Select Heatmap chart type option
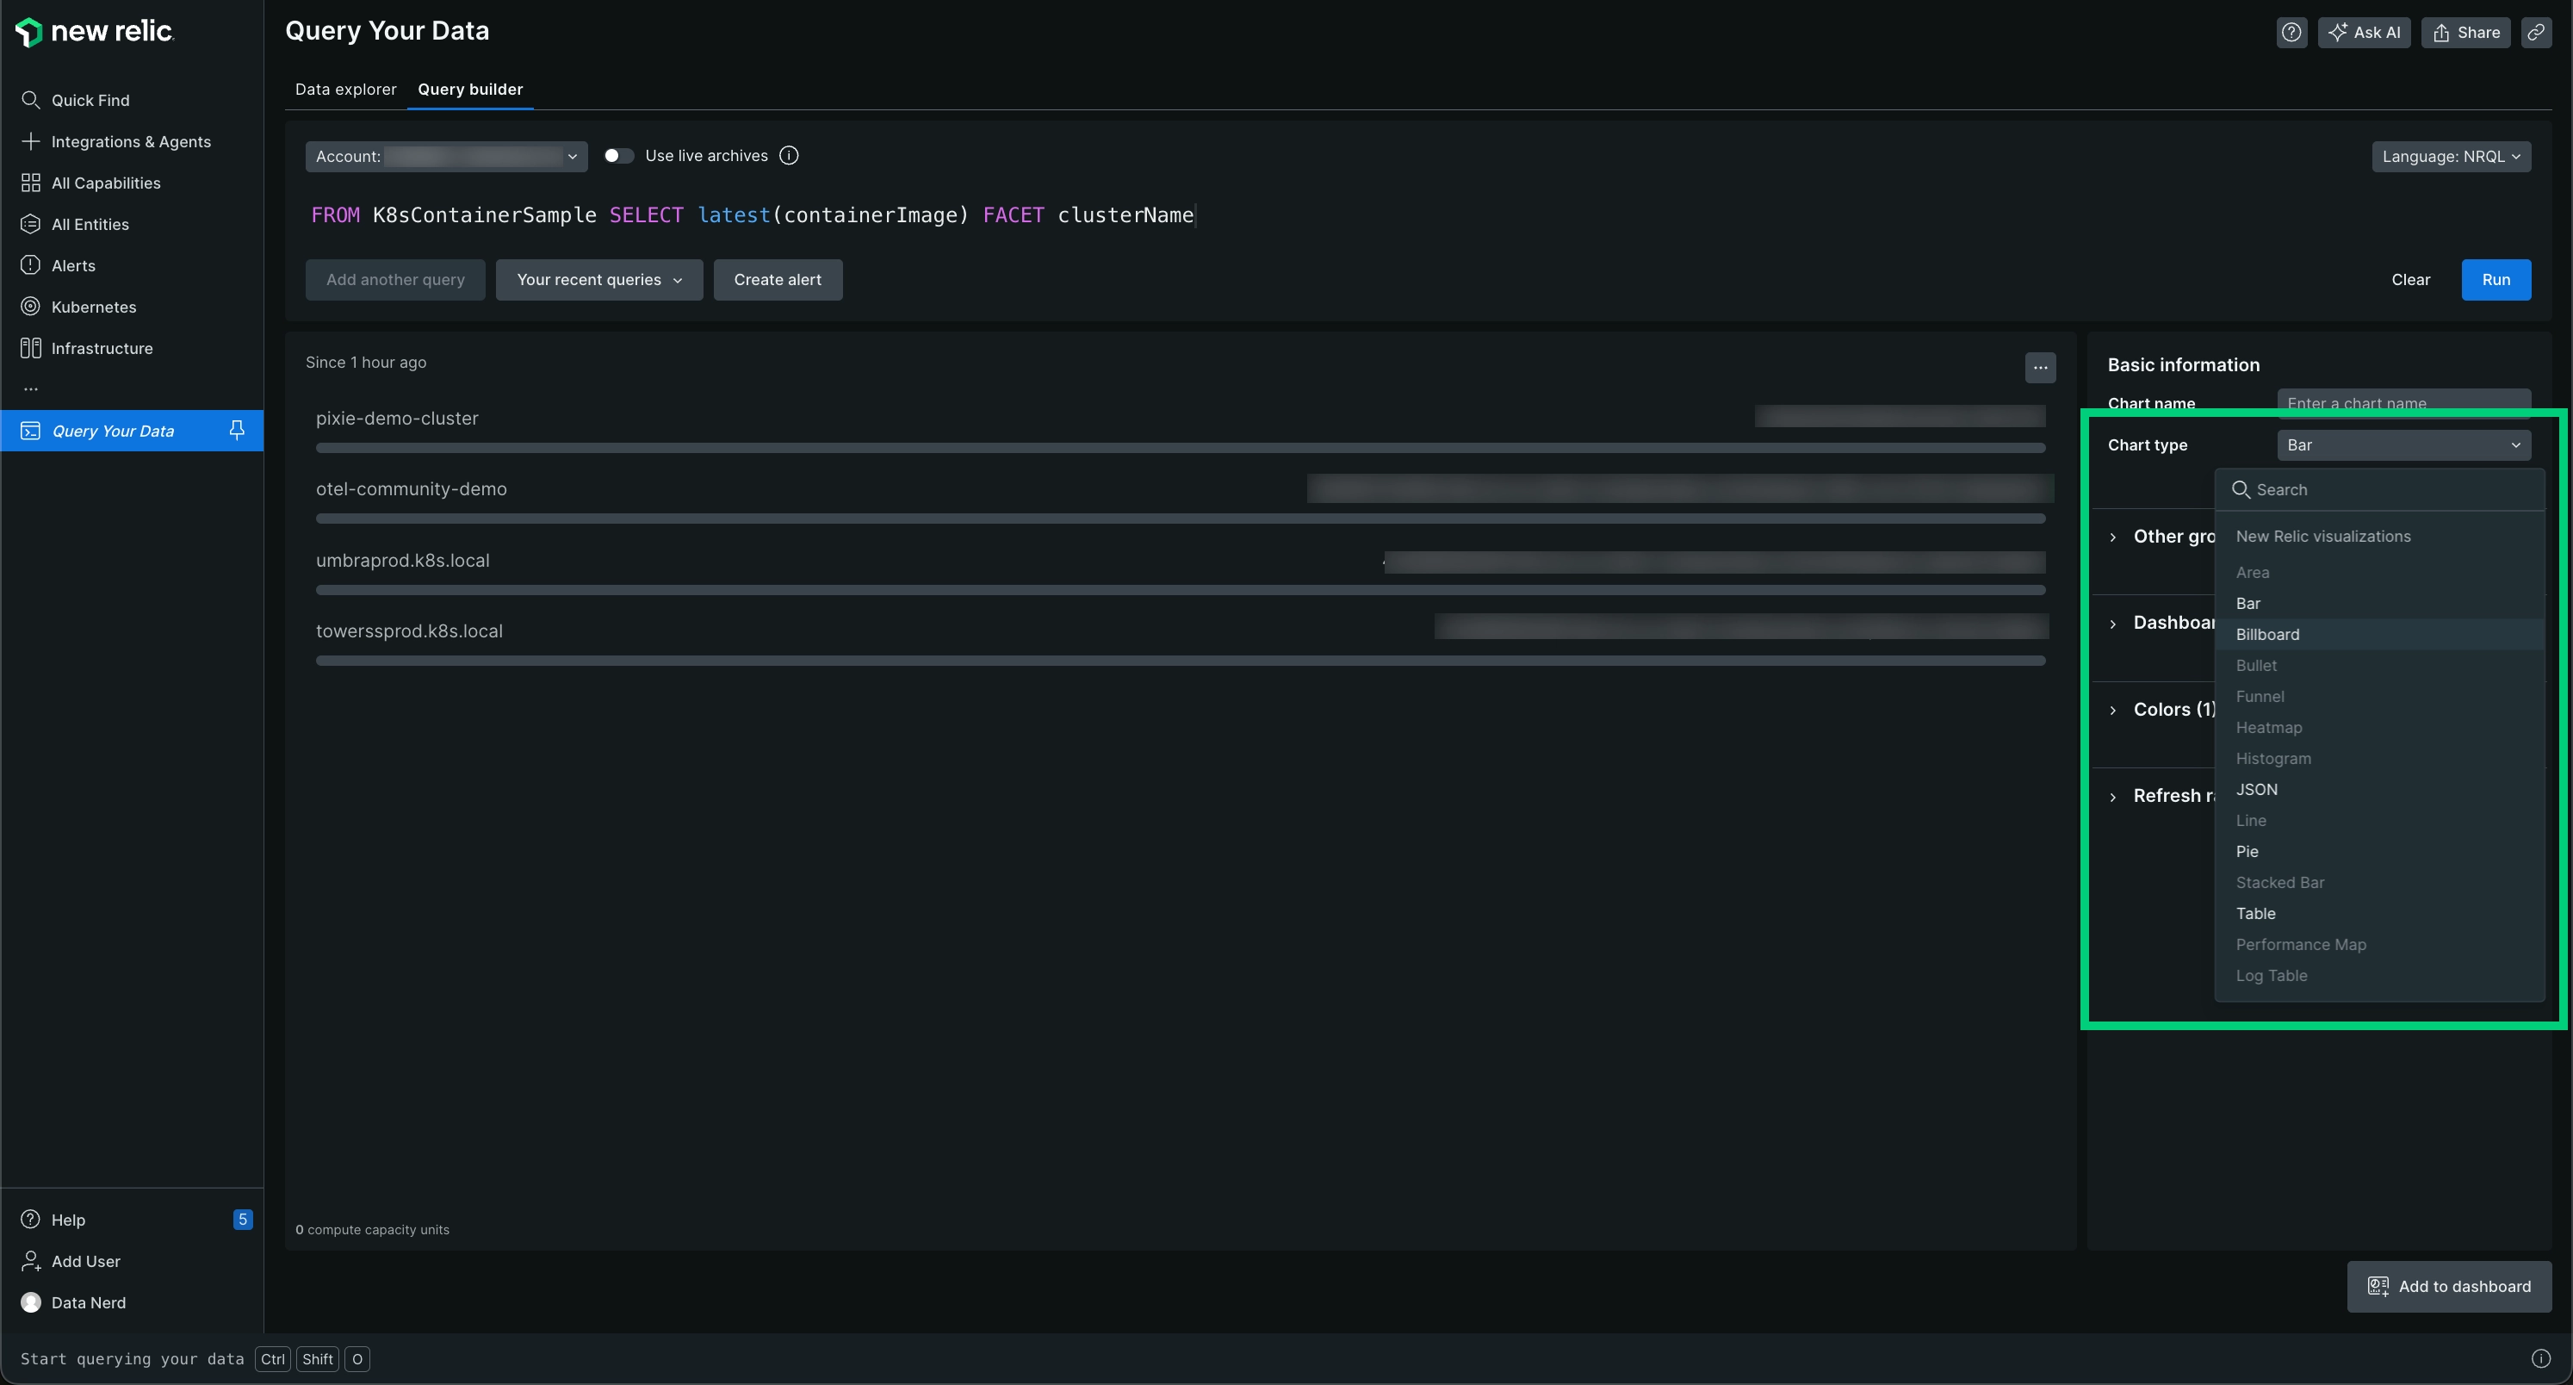This screenshot has height=1385, width=2573. [2379, 728]
